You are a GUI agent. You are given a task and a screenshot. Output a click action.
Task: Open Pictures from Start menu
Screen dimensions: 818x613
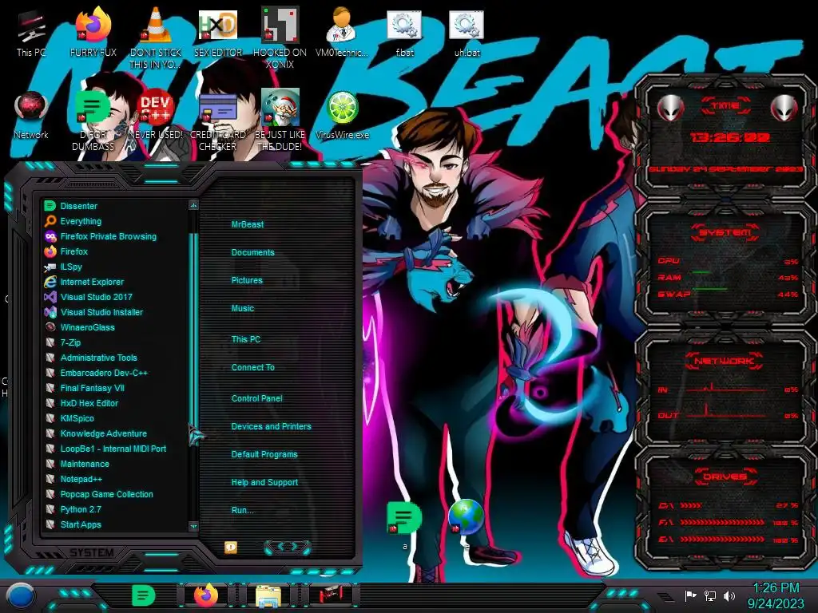(247, 280)
